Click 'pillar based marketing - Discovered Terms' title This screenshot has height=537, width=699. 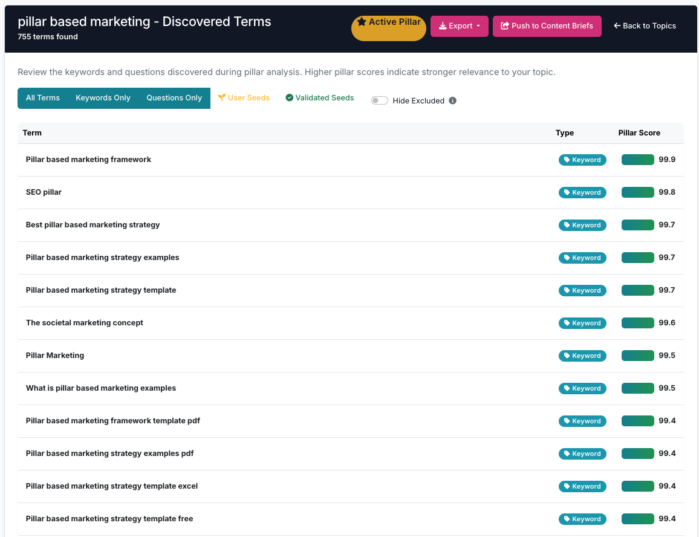(145, 21)
